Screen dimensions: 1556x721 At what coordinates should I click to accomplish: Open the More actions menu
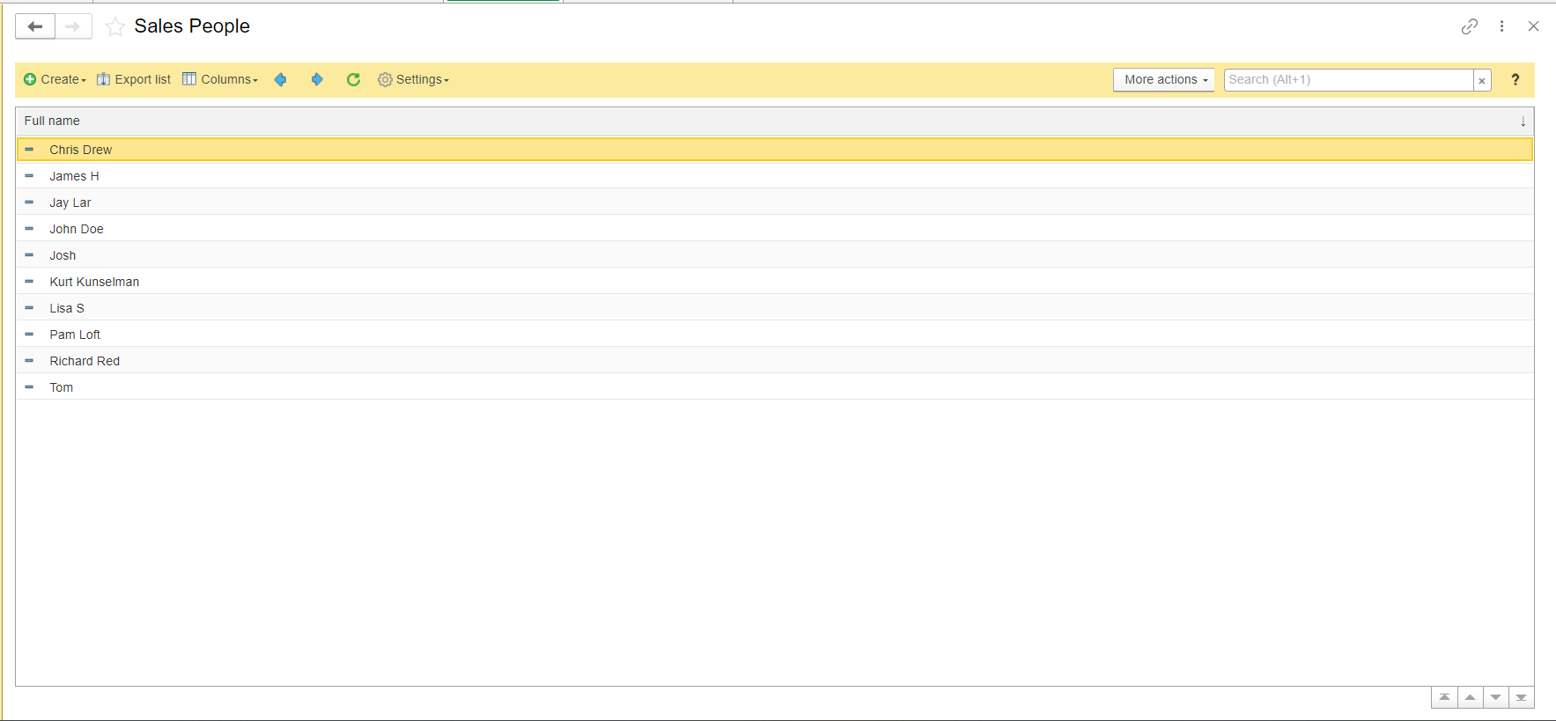click(1164, 80)
